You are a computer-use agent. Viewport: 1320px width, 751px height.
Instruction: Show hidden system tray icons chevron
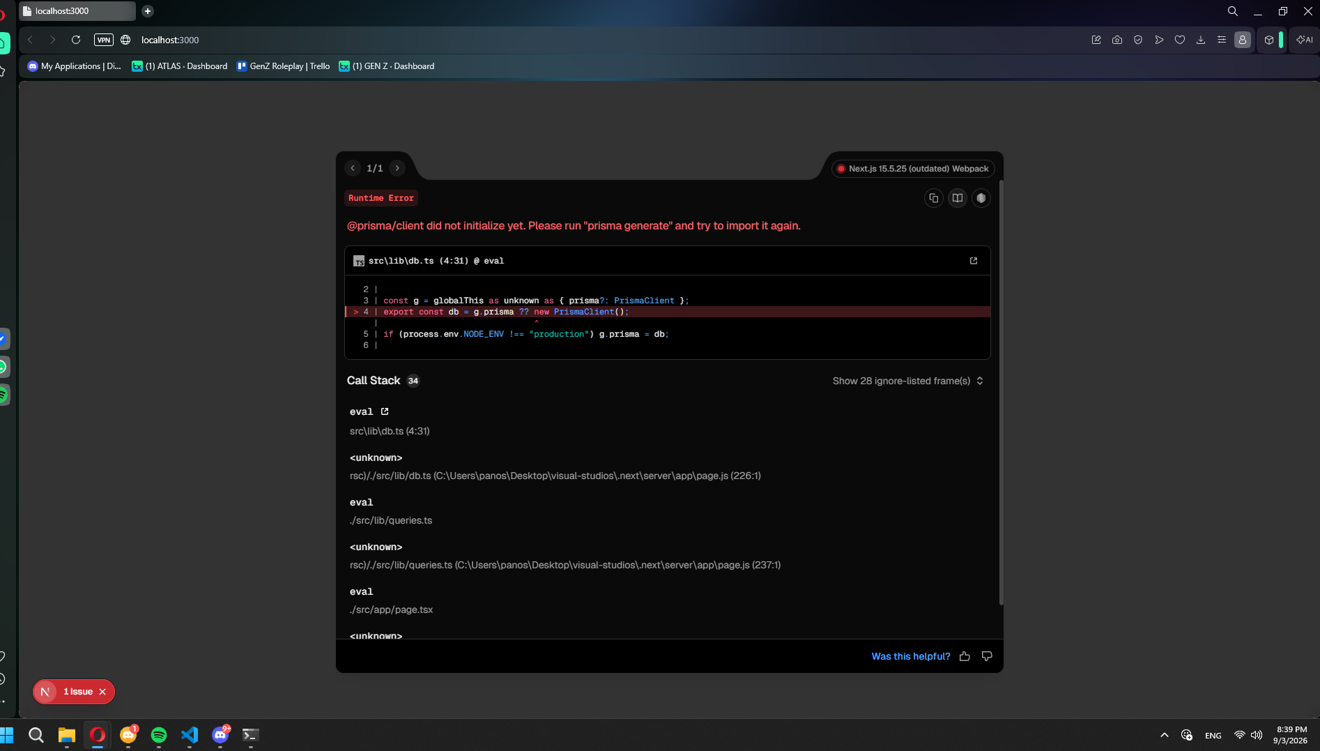pos(1165,735)
